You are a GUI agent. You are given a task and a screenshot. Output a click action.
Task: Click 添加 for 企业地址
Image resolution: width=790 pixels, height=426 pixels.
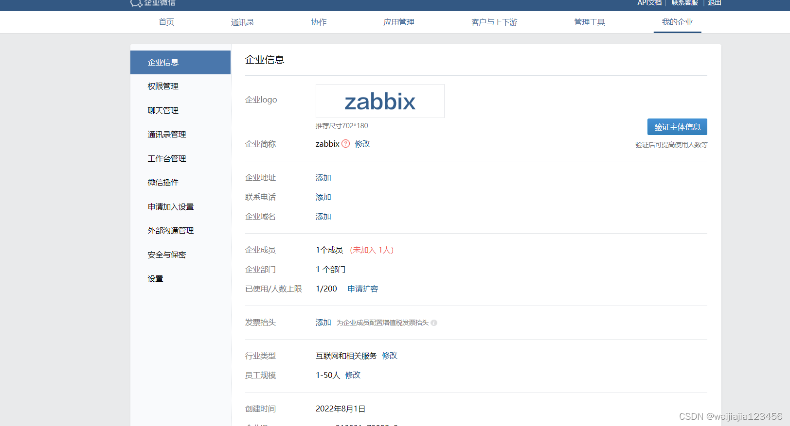(323, 178)
